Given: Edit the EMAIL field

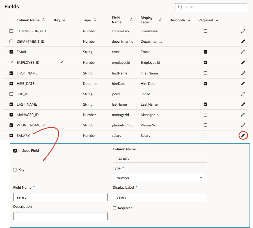Looking at the screenshot, I should pos(243,52).
